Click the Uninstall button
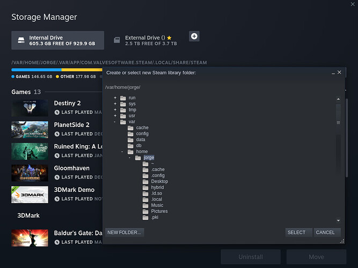 click(x=251, y=257)
